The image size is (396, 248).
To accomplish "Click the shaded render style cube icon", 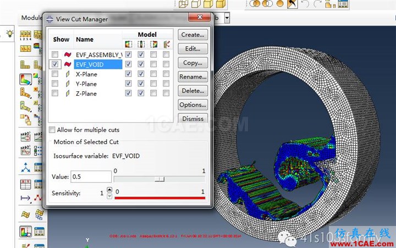I will [x=220, y=3].
